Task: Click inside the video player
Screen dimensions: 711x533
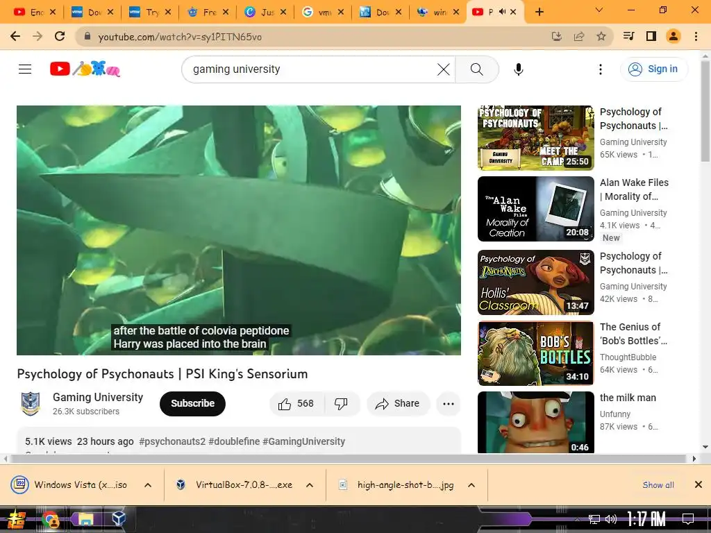Action: [239, 230]
